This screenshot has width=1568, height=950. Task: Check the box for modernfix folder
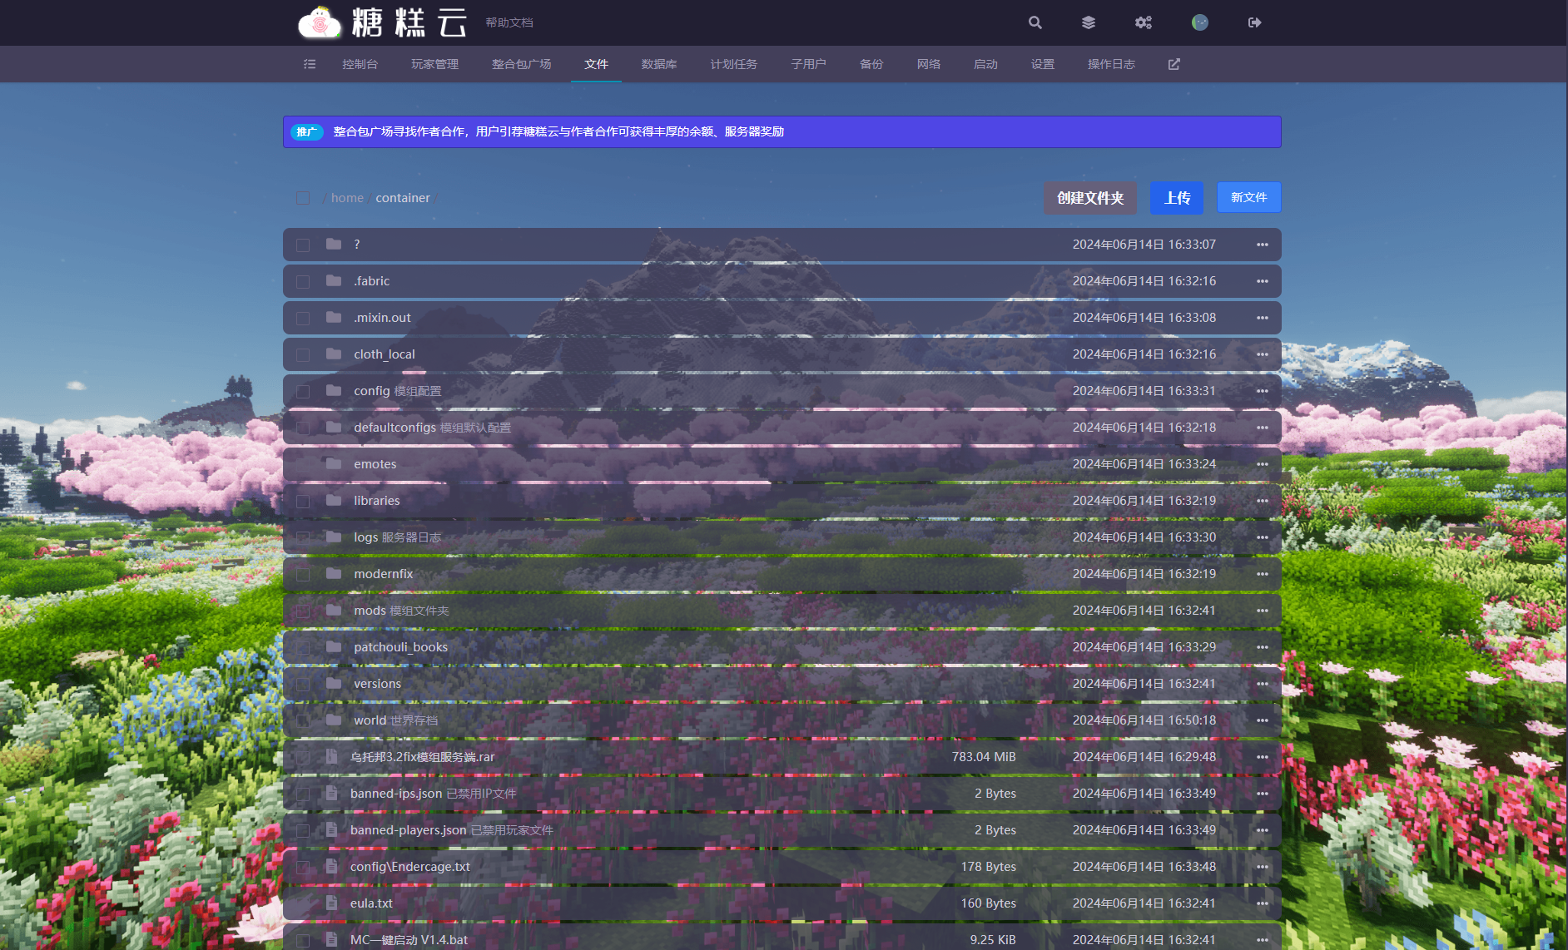coord(303,575)
